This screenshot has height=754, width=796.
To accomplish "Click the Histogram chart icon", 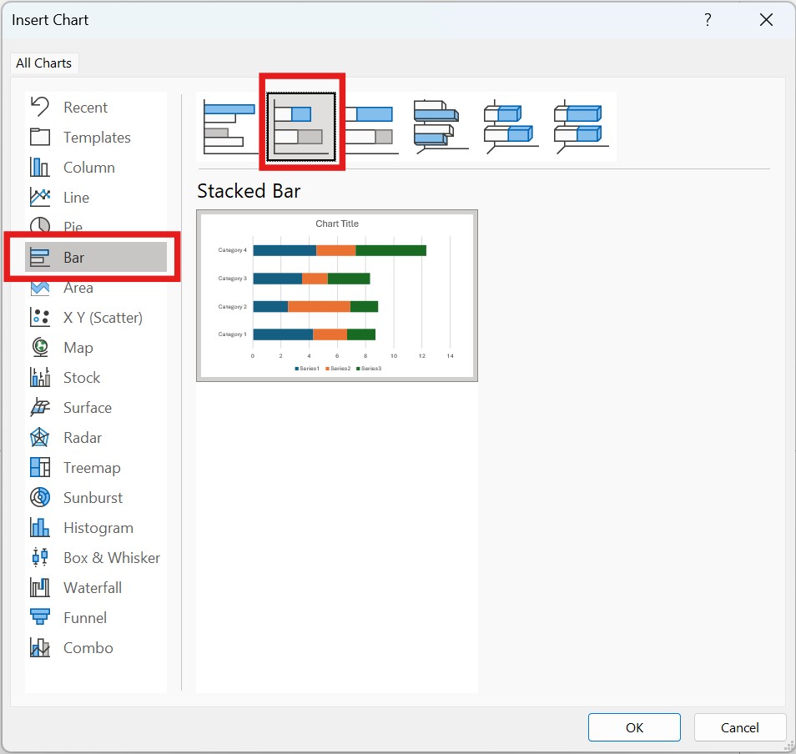I will tap(39, 527).
